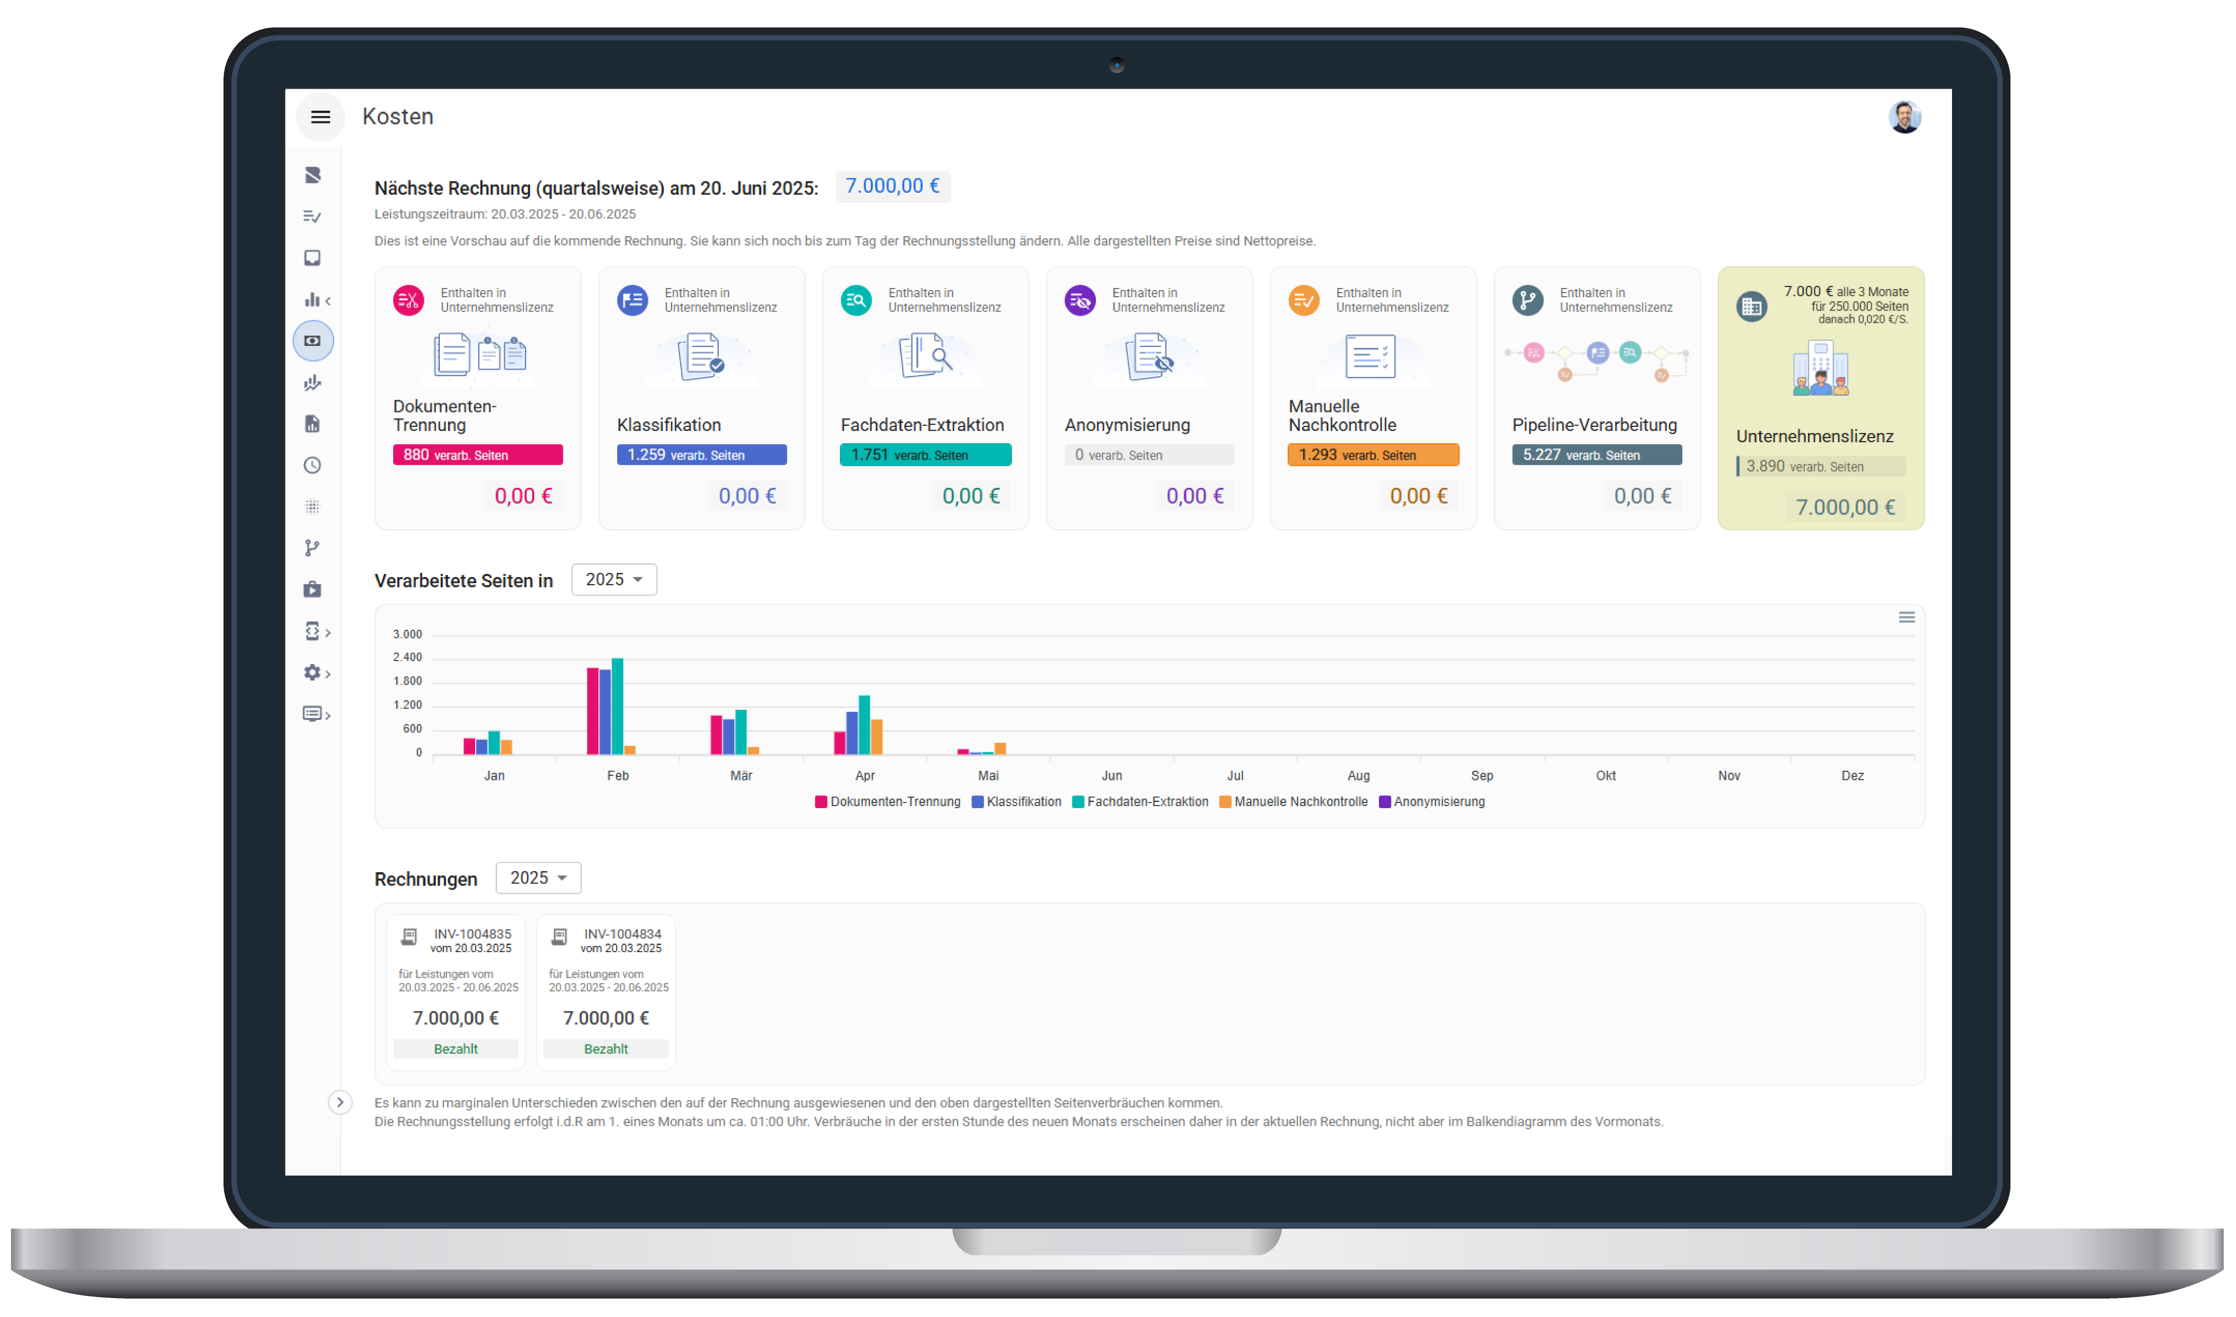
Task: Toggle Manuelle Nachkontrolle legend entry
Action: [1293, 801]
